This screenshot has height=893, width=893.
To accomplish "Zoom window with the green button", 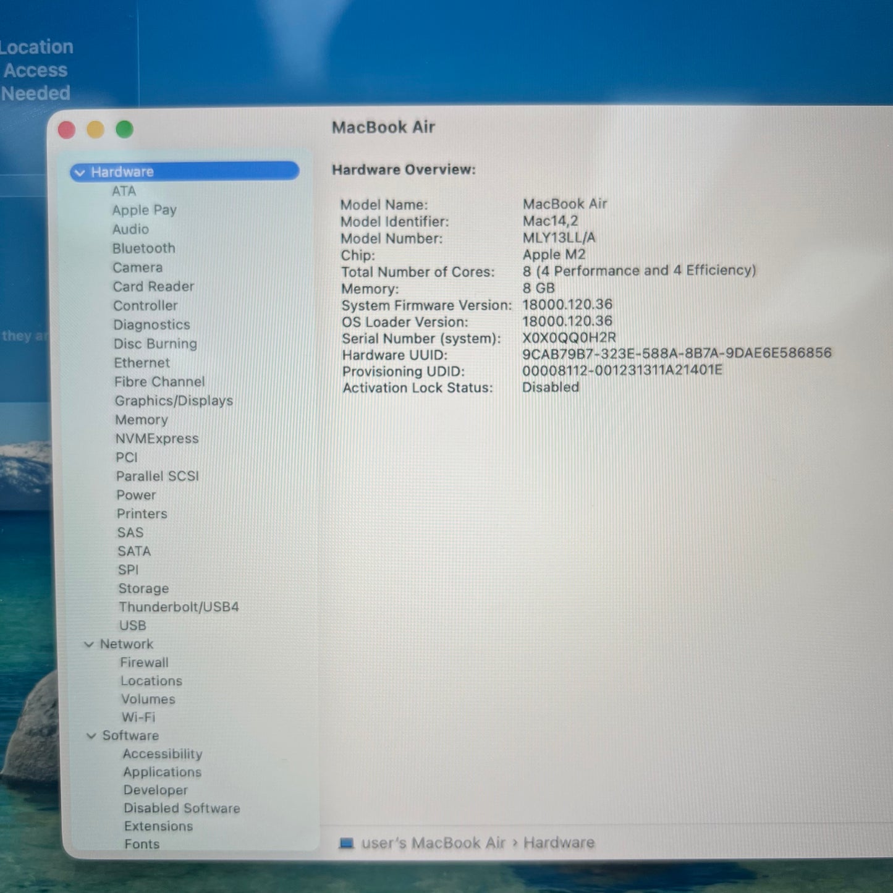I will (125, 129).
